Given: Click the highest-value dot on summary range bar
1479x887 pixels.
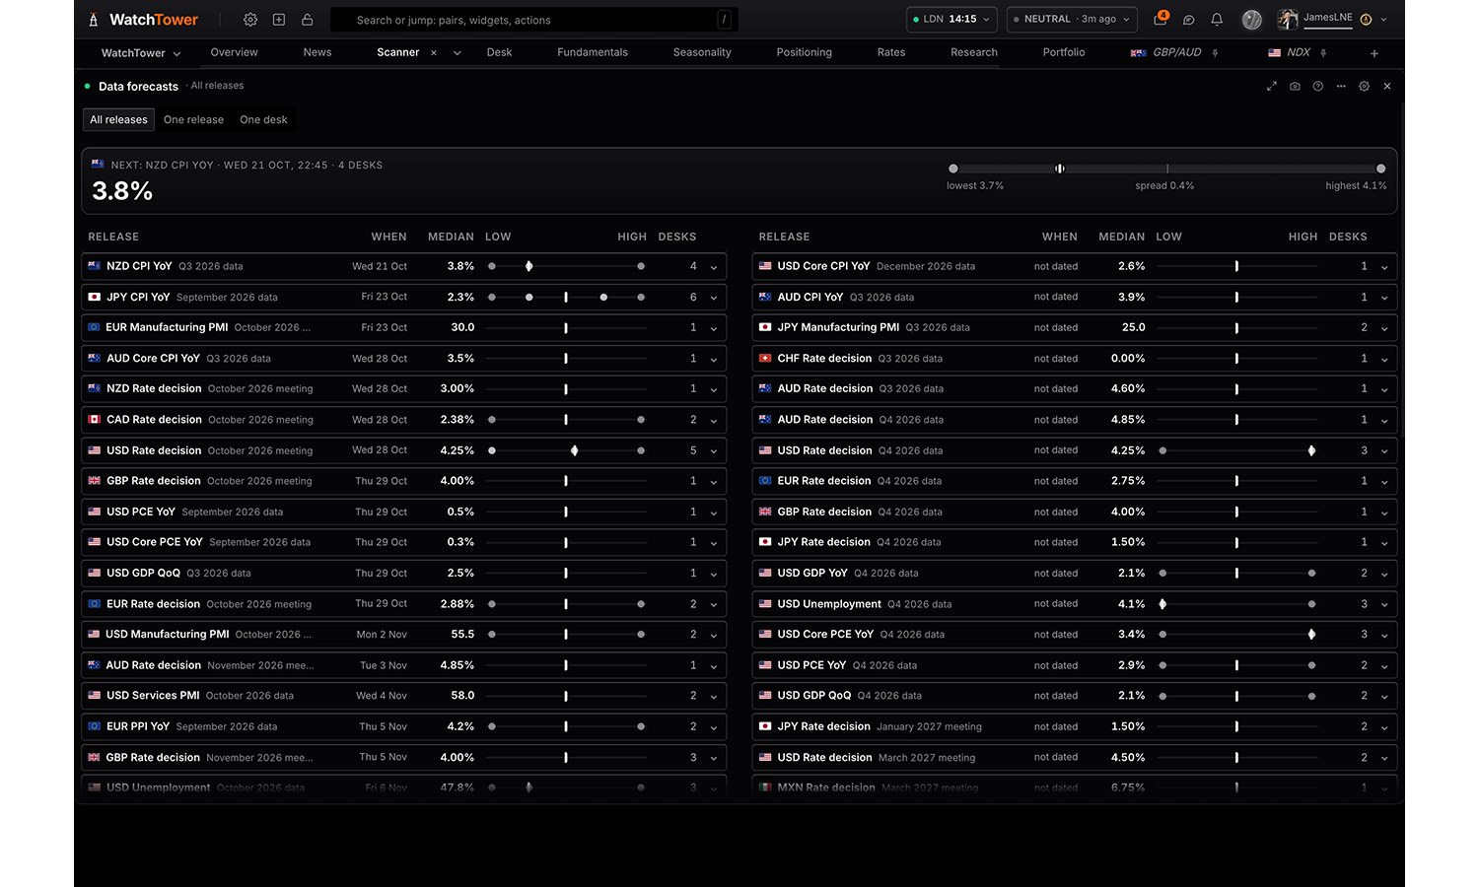Looking at the screenshot, I should coord(1380,169).
